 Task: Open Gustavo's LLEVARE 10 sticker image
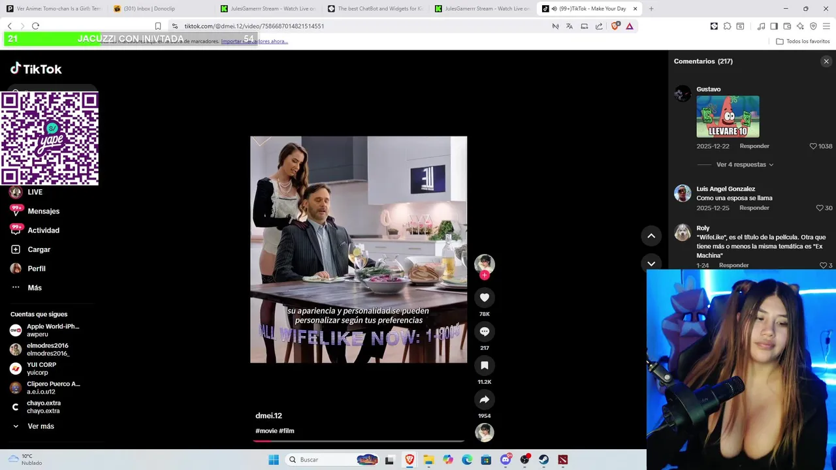click(728, 116)
